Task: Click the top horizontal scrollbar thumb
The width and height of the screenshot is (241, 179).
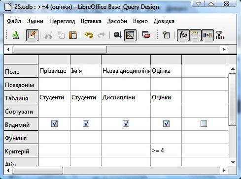Action: click(x=60, y=49)
